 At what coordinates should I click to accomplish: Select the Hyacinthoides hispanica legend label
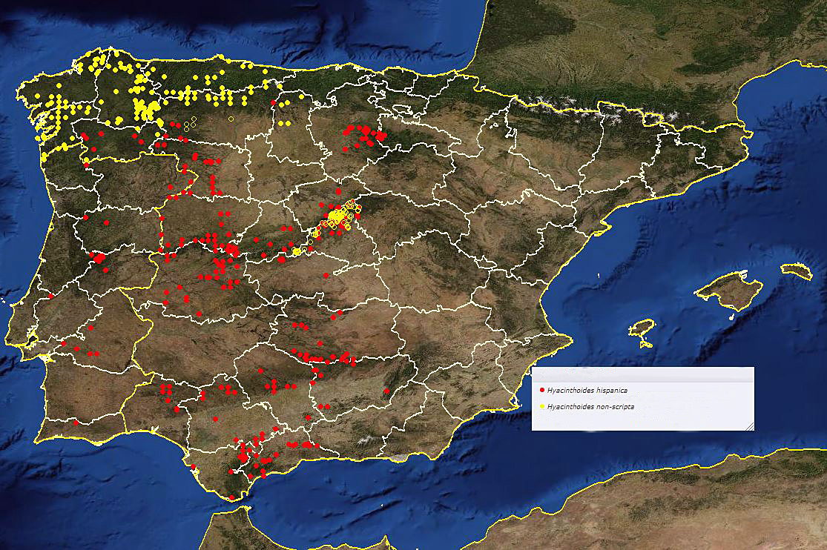tap(587, 390)
